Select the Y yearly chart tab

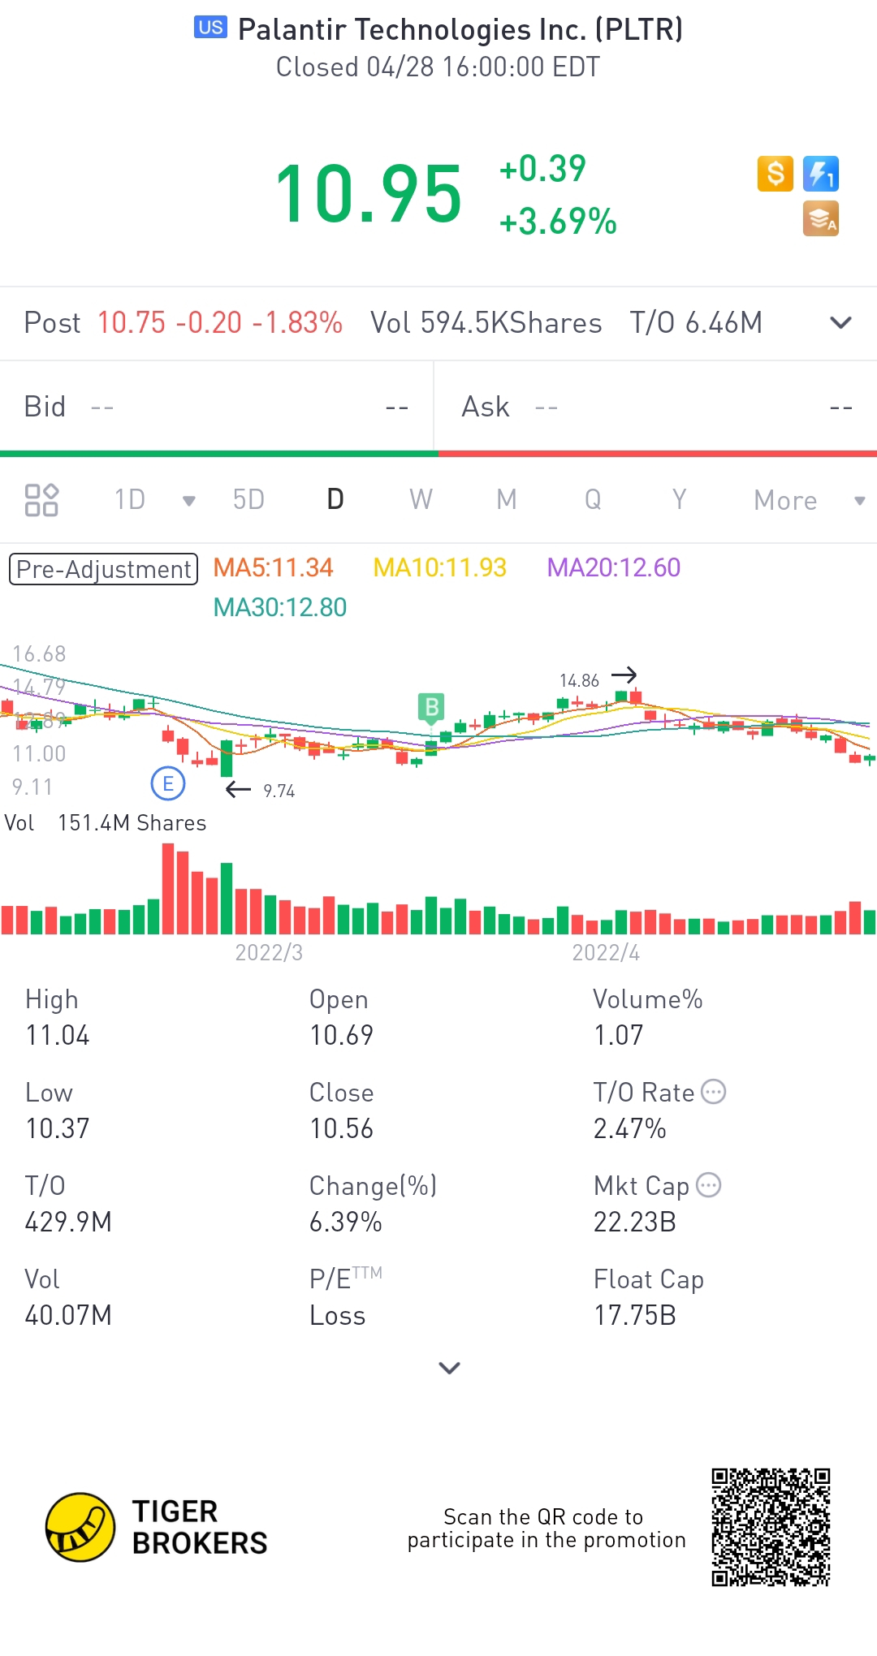pyautogui.click(x=679, y=500)
